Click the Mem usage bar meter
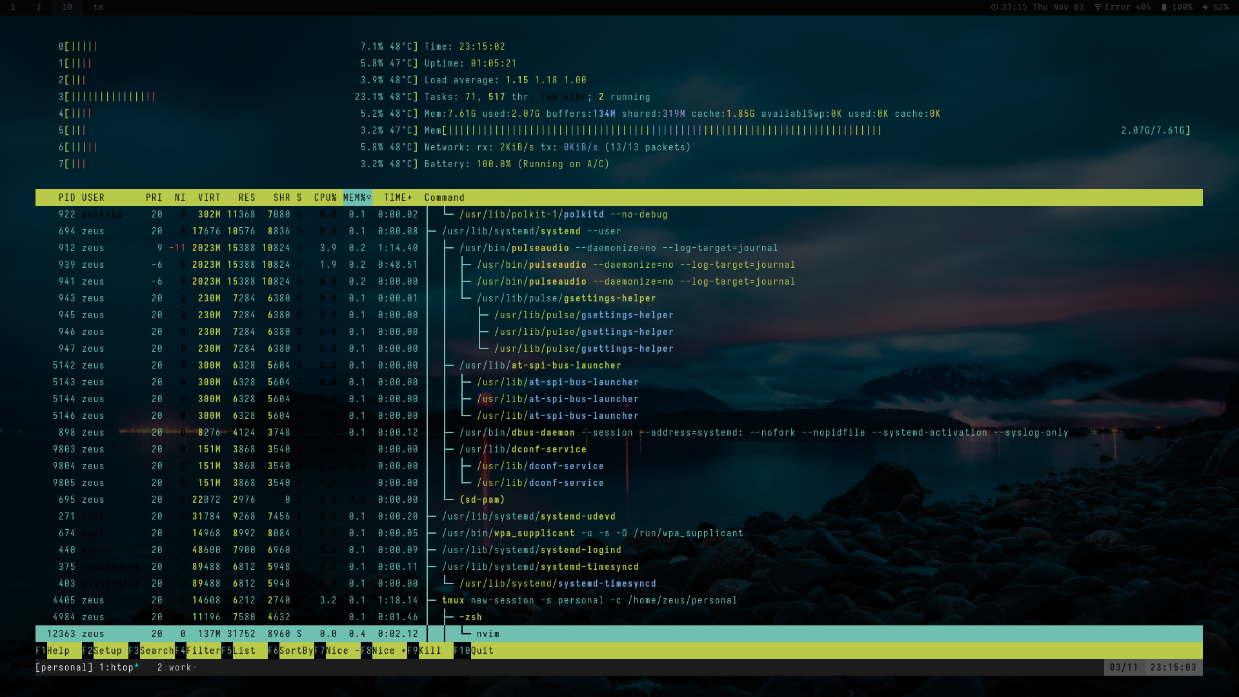 pyautogui.click(x=807, y=130)
